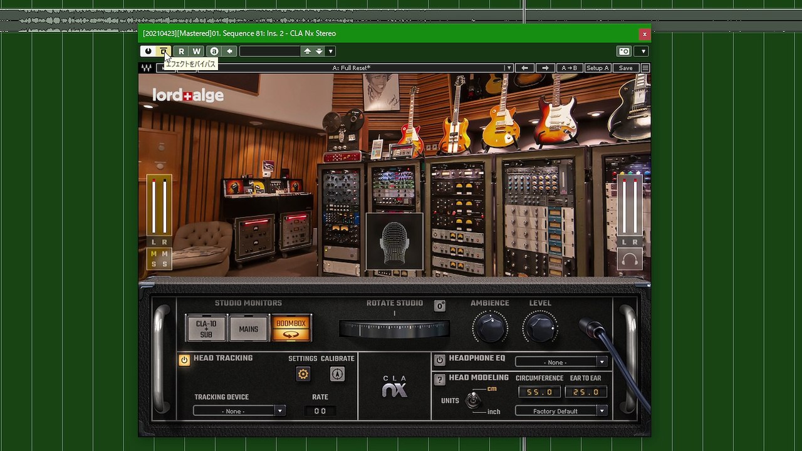Viewport: 802px width, 451px height.
Task: Click the headphones icon under output meter
Action: point(630,259)
